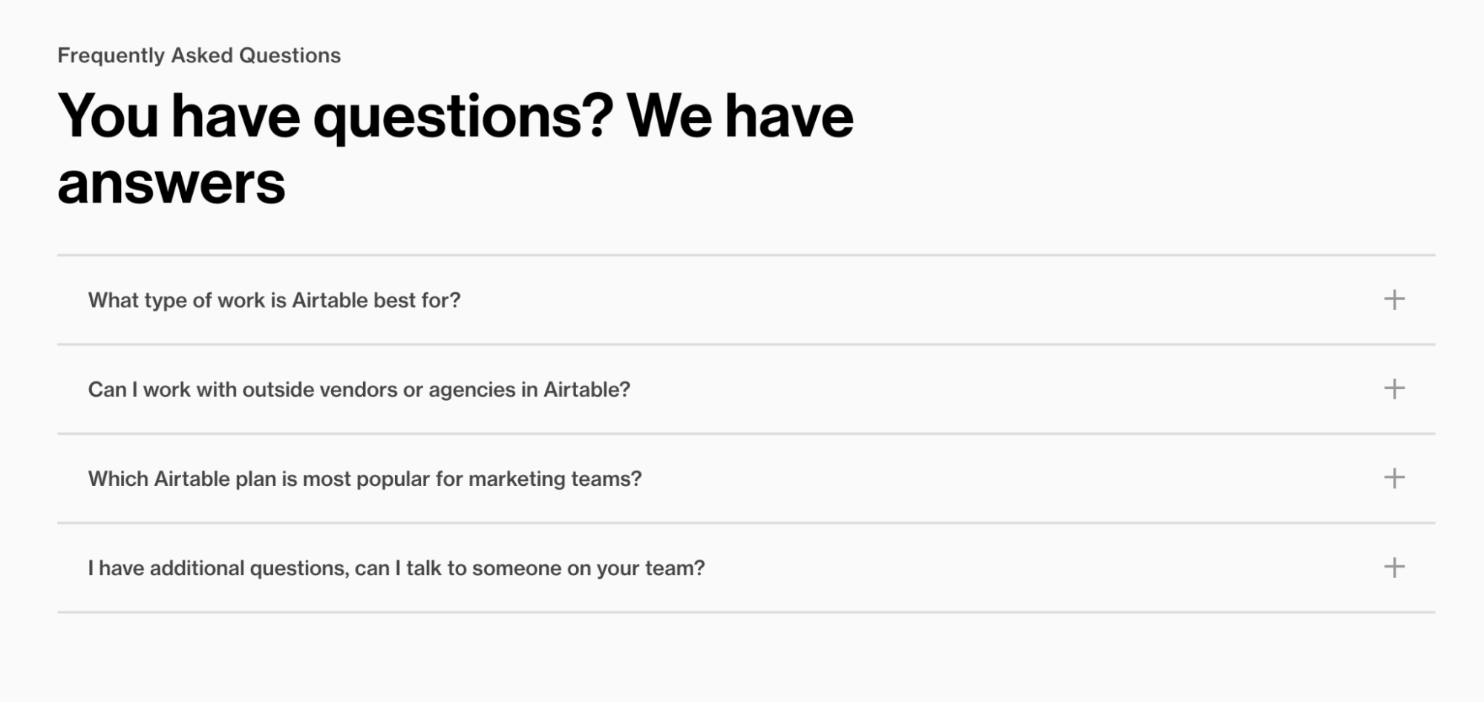Viewport: 1484px width, 702px height.
Task: Expand the outside vendors or agencies question
Action: pyautogui.click(x=359, y=389)
